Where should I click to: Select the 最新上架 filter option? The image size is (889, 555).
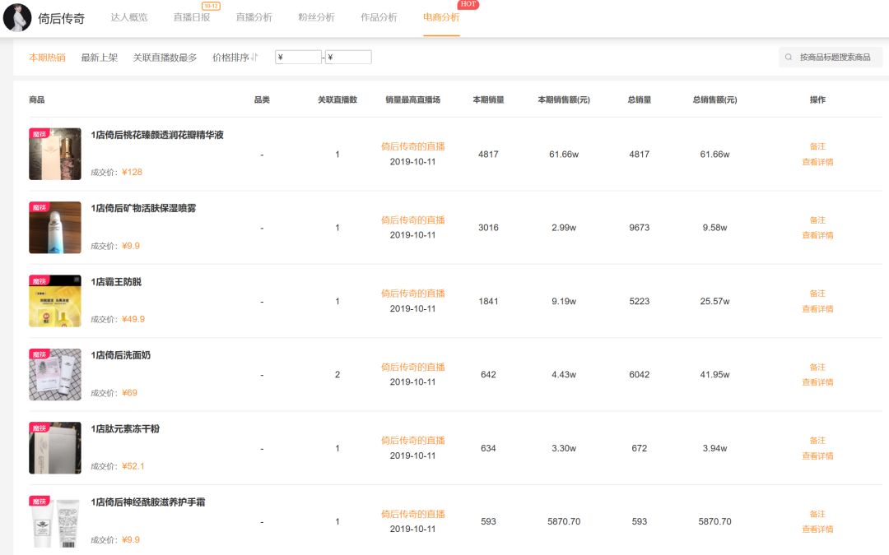click(x=98, y=57)
